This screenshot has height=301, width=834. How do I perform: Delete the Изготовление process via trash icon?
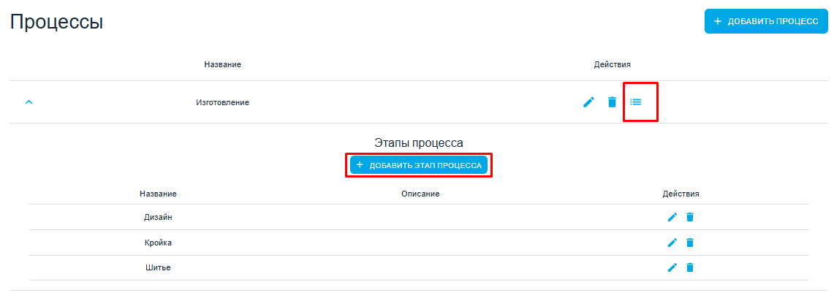point(613,102)
